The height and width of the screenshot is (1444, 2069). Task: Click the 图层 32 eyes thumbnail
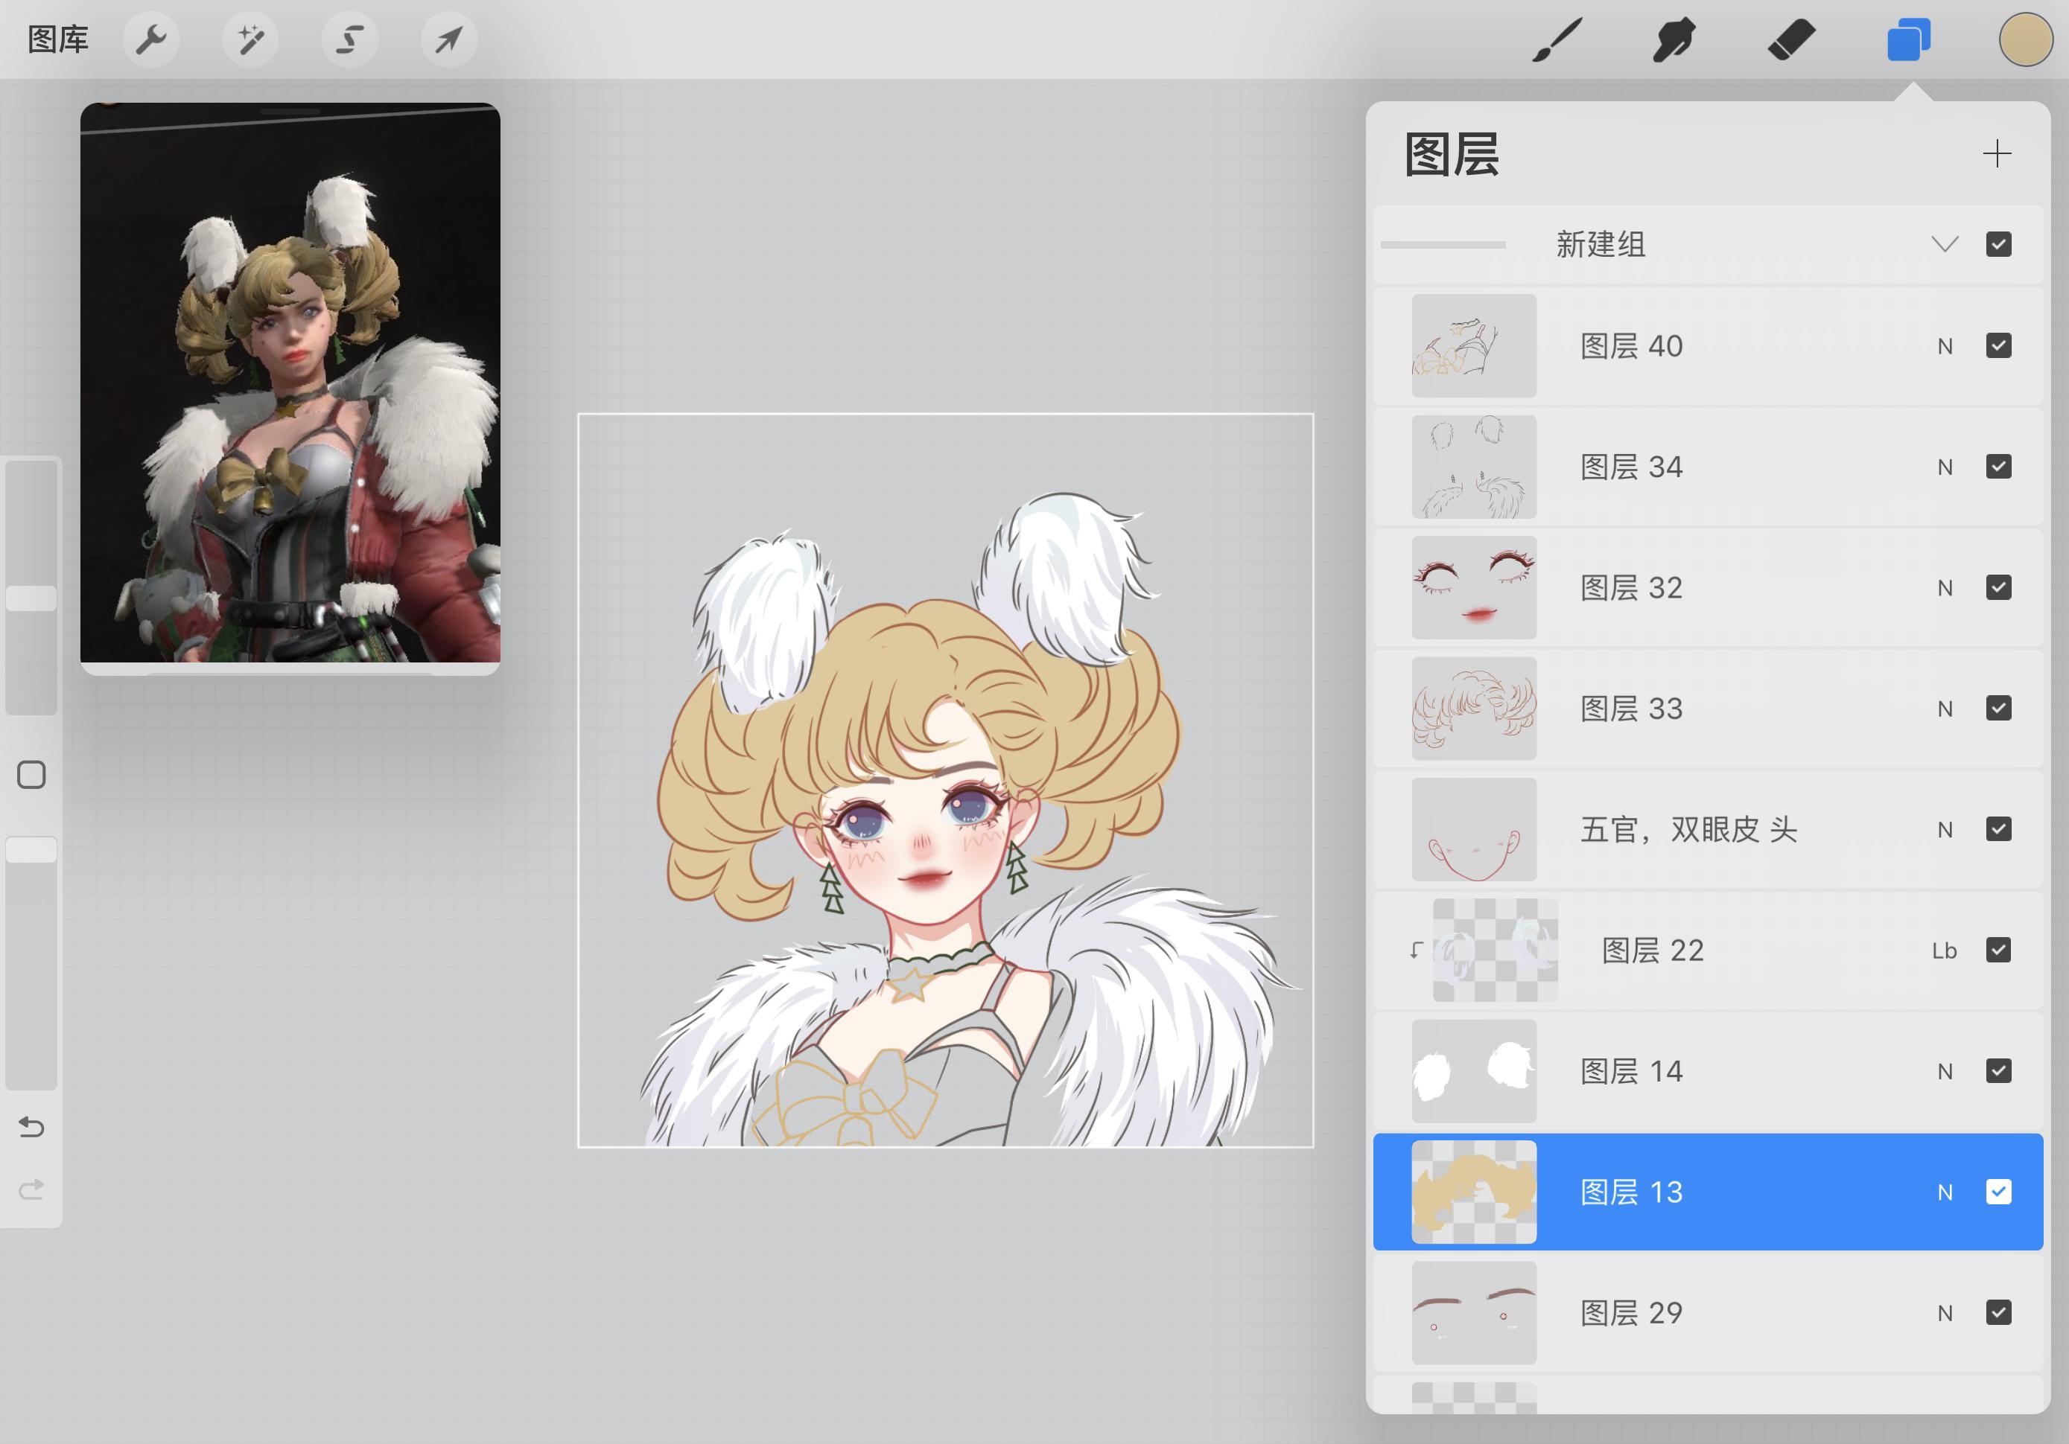tap(1473, 587)
